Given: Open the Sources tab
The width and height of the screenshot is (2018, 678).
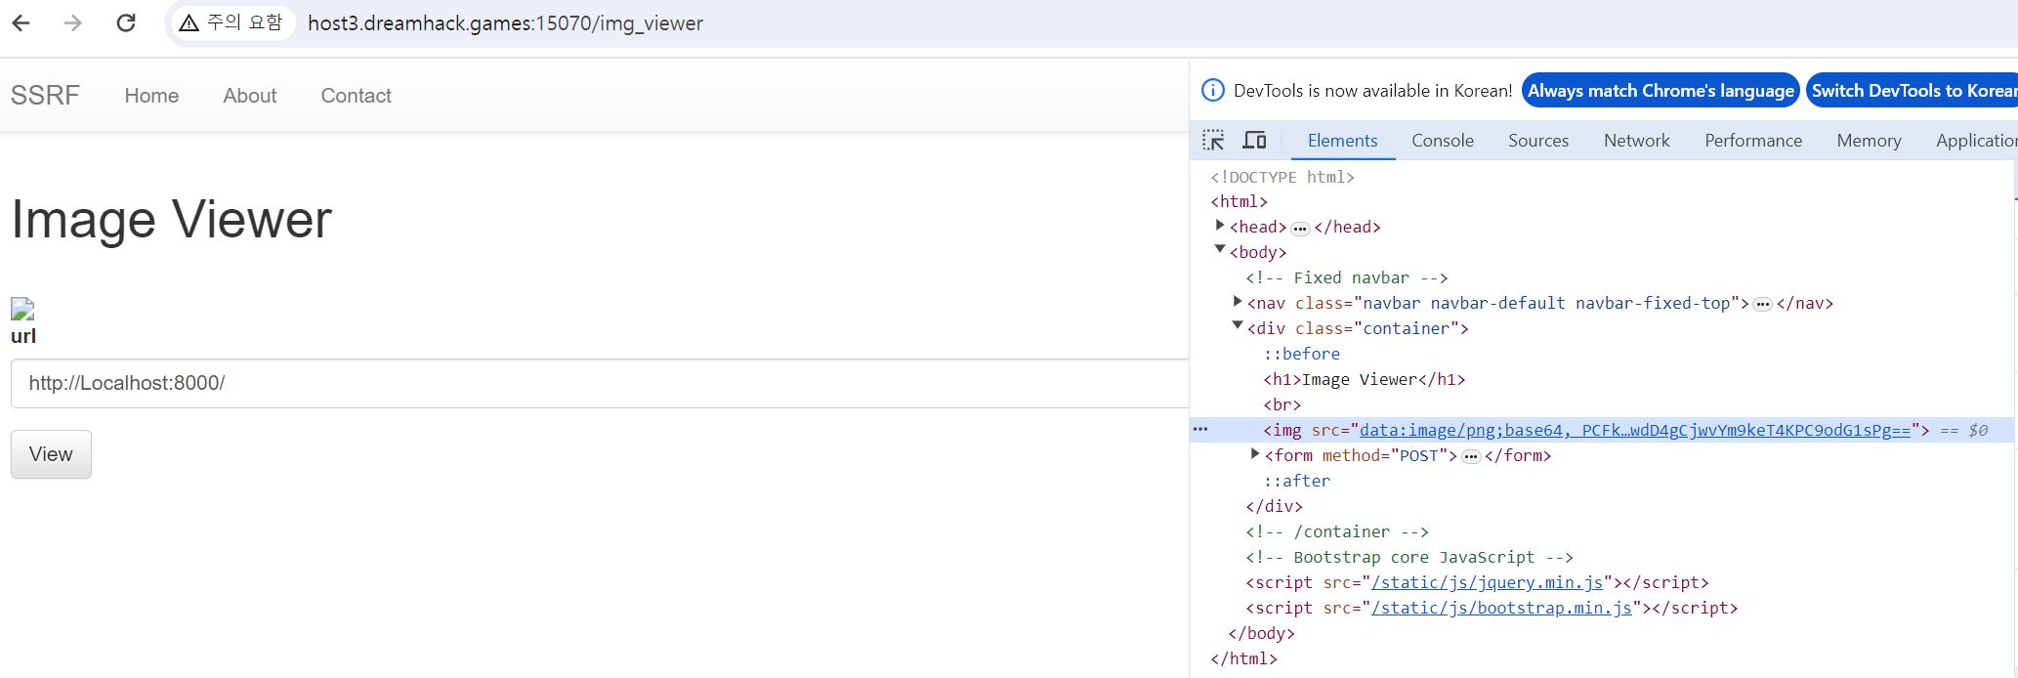Looking at the screenshot, I should (1537, 141).
